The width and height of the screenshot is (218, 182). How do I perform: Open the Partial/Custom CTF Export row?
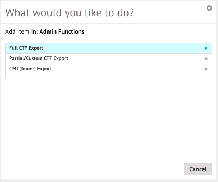click(109, 58)
